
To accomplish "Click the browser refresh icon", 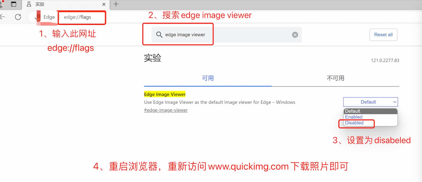I will (x=18, y=17).
